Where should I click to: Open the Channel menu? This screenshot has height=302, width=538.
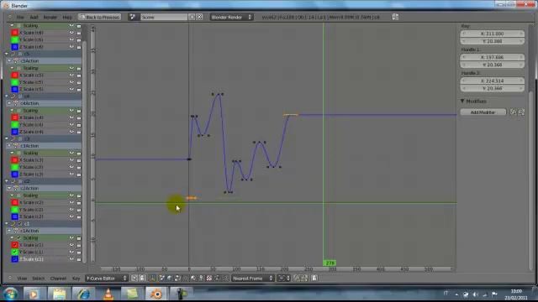(x=58, y=279)
